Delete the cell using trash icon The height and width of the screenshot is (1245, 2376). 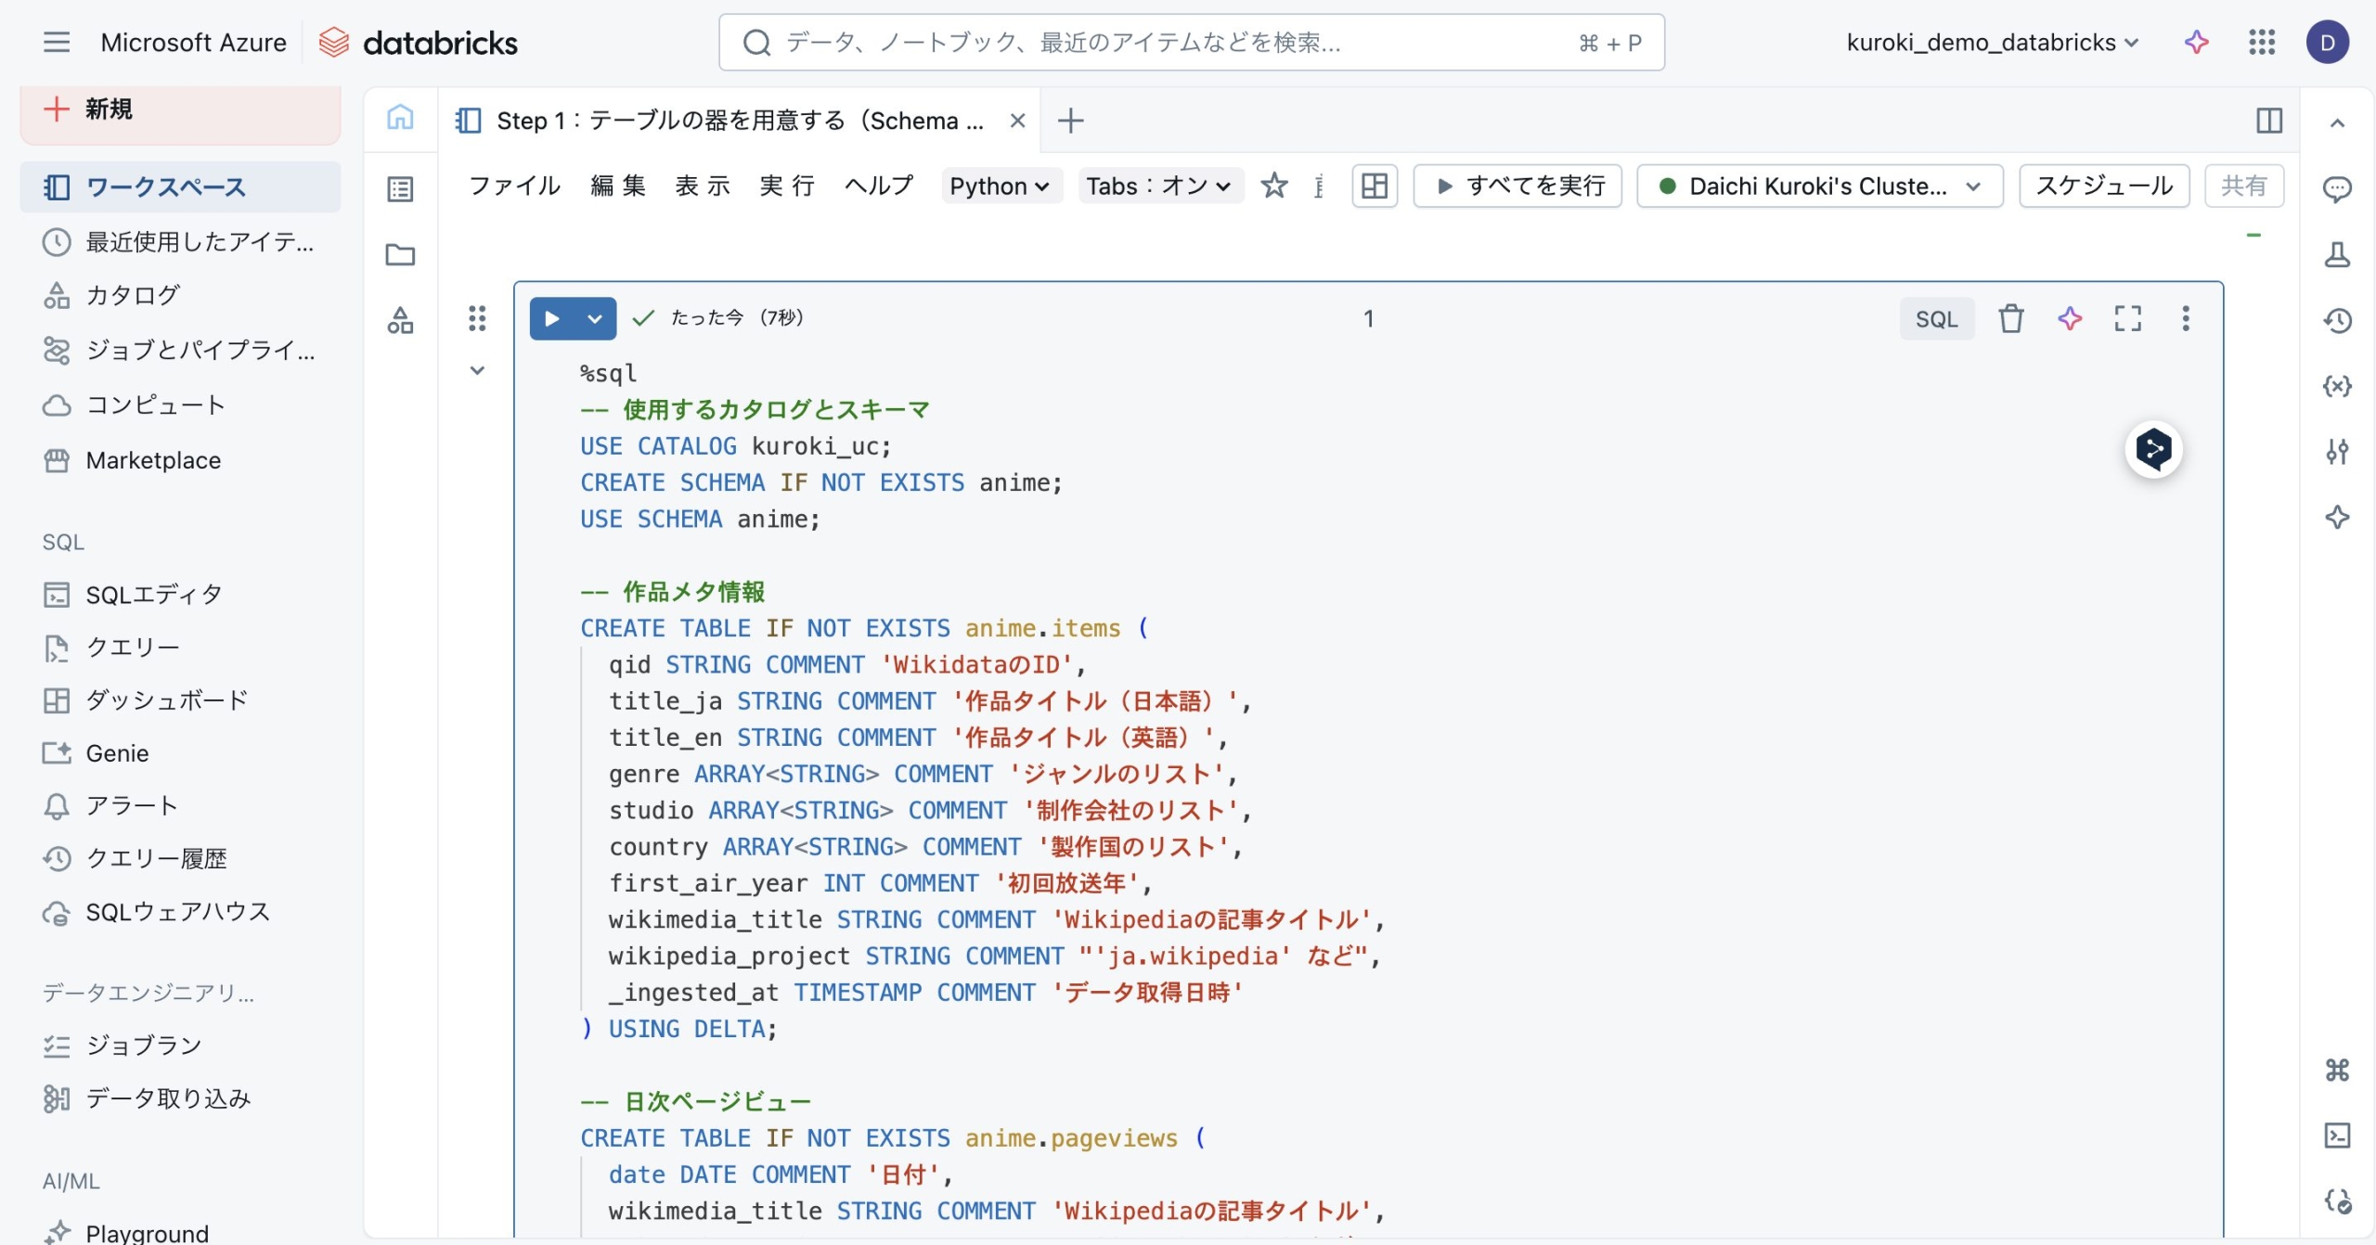click(2010, 319)
